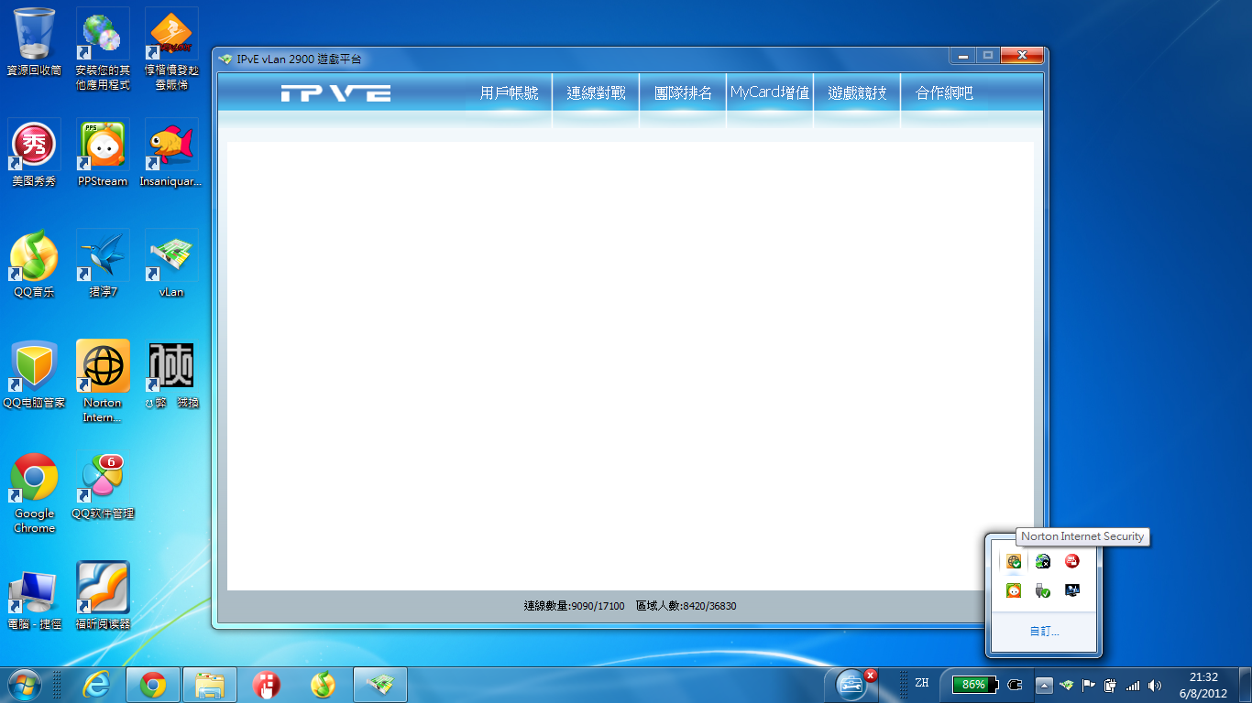
Task: Open the clock showing 21:32
Action: coord(1203,685)
